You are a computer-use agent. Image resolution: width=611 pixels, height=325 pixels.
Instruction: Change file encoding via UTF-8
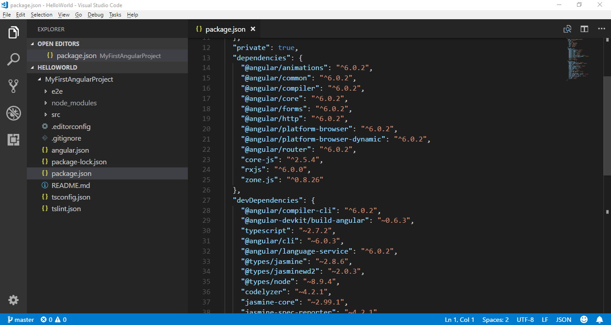pyautogui.click(x=525, y=320)
